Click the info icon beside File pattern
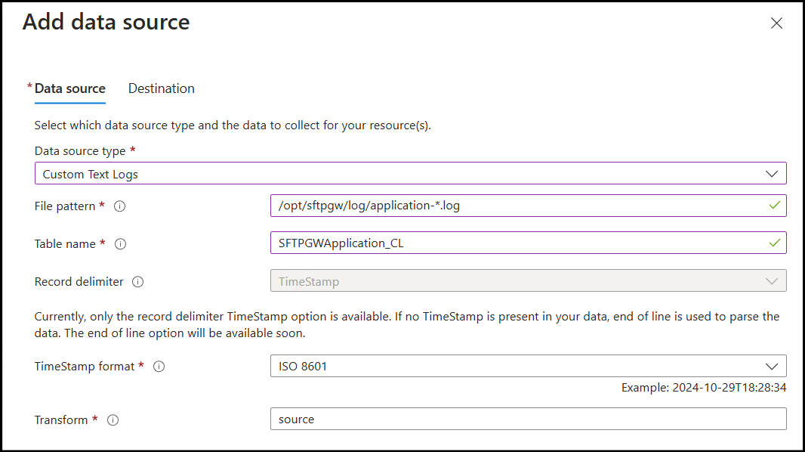805x452 pixels. [x=119, y=206]
